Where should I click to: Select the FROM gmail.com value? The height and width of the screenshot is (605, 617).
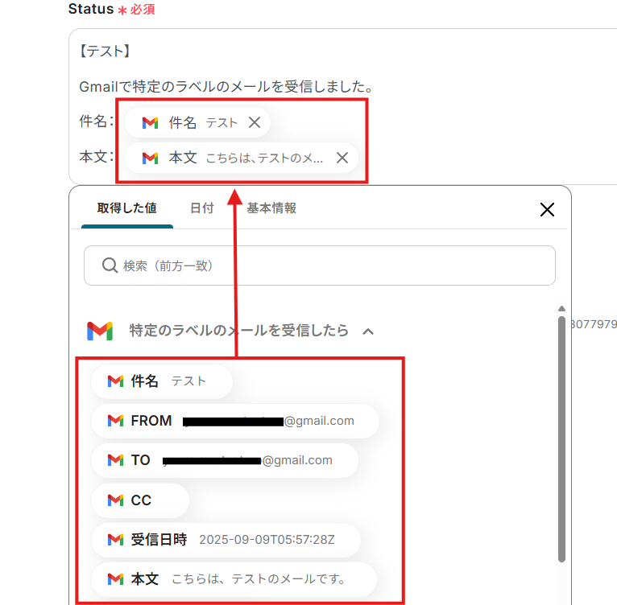point(235,421)
